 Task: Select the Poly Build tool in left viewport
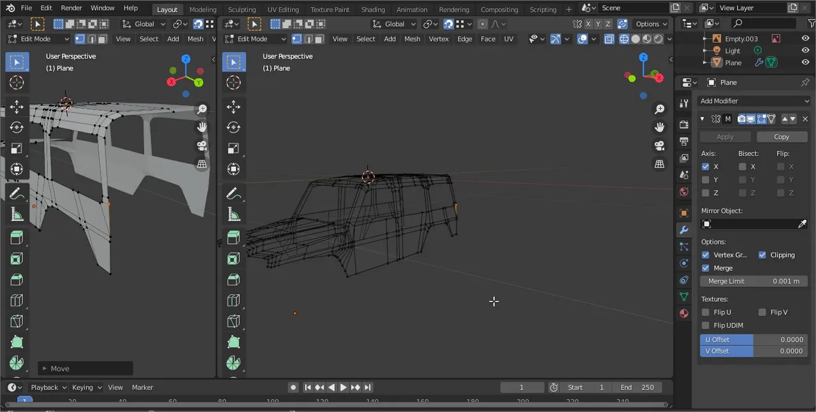pos(17,342)
